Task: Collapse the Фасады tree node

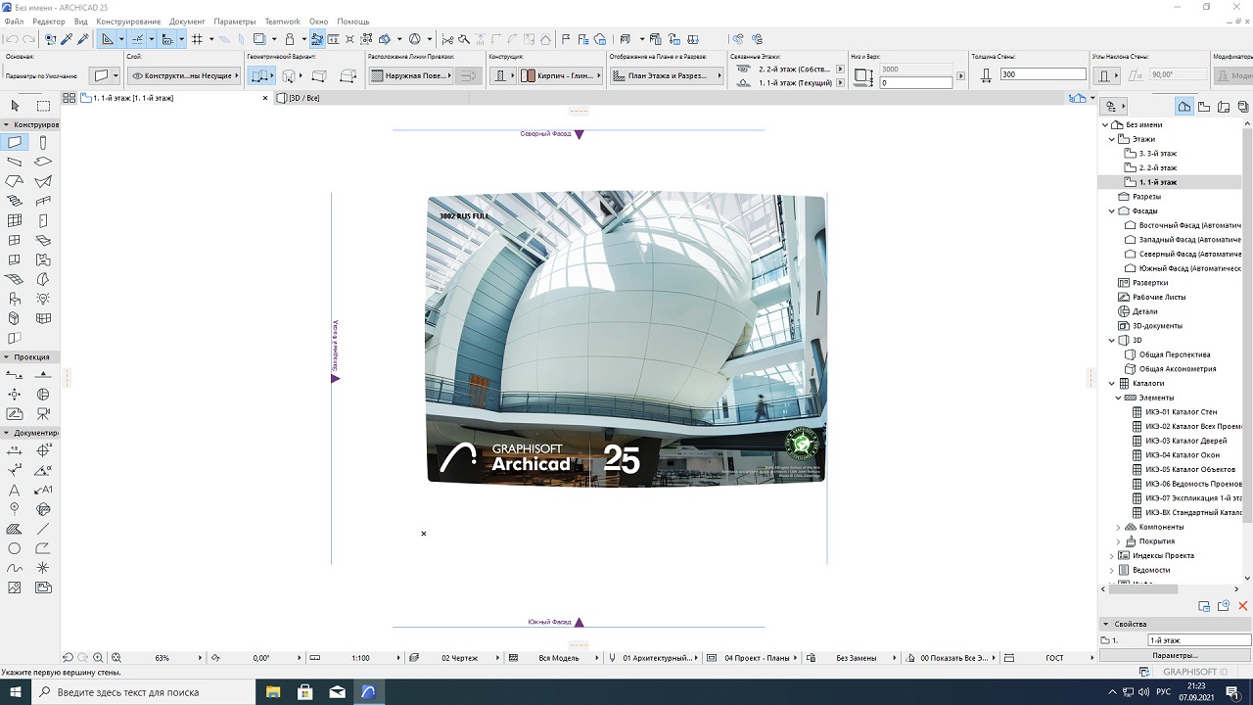Action: point(1112,211)
